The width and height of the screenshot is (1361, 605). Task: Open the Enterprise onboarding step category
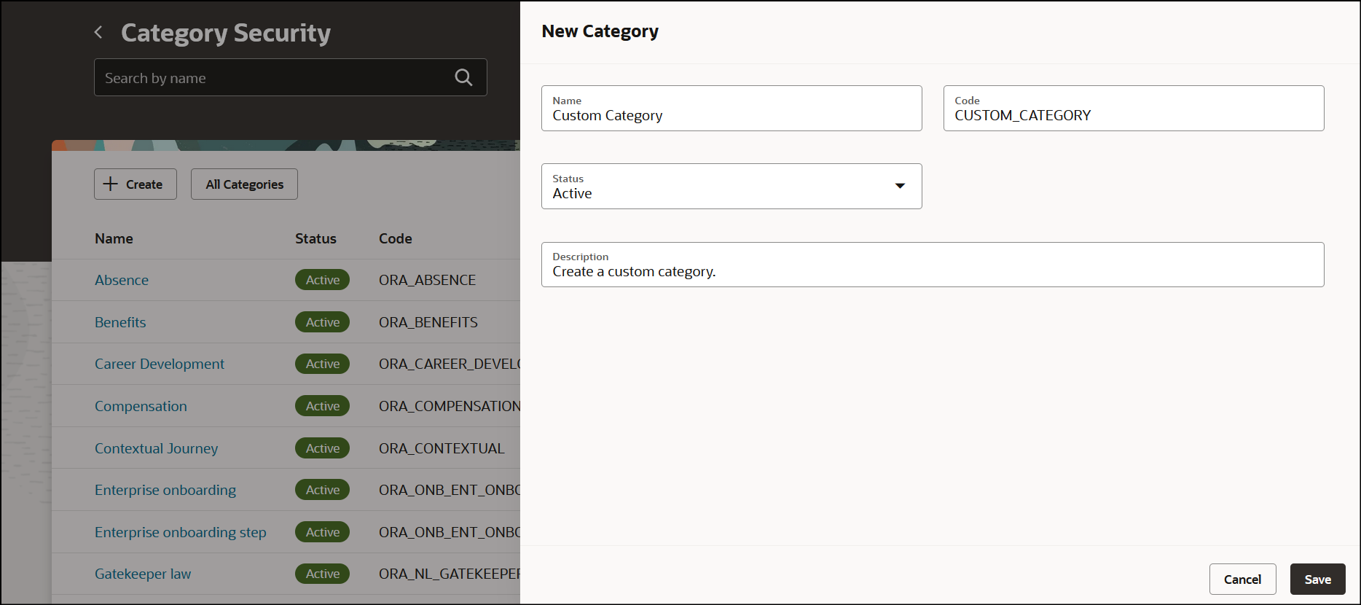point(181,532)
